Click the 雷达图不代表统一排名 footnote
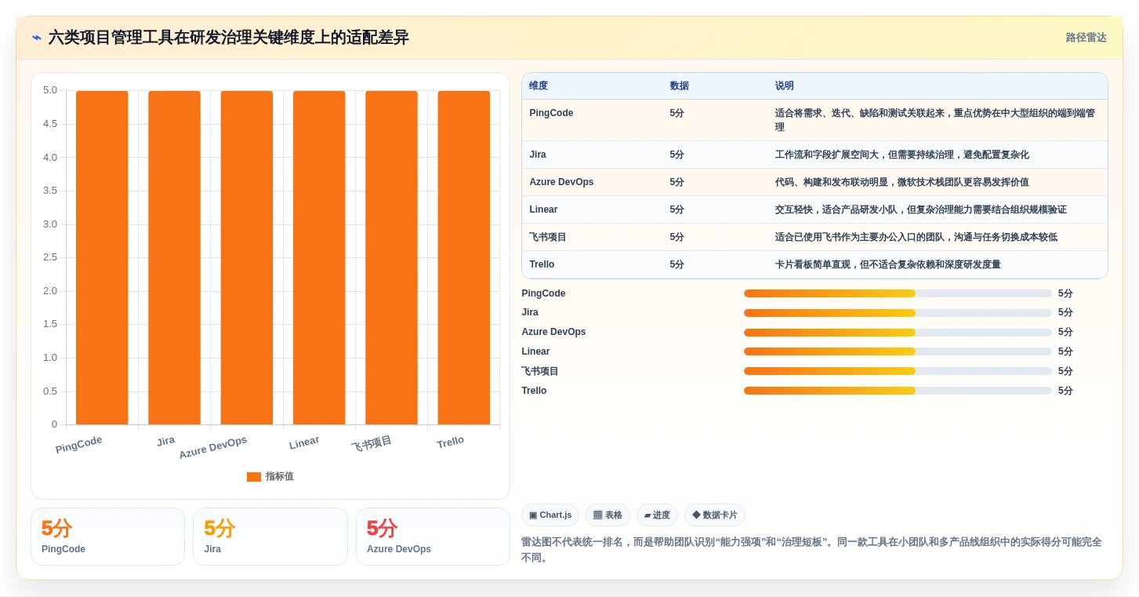This screenshot has width=1139, height=597. click(811, 550)
